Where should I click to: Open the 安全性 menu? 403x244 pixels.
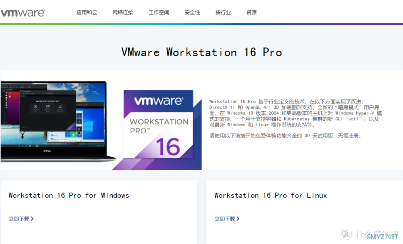tap(192, 12)
